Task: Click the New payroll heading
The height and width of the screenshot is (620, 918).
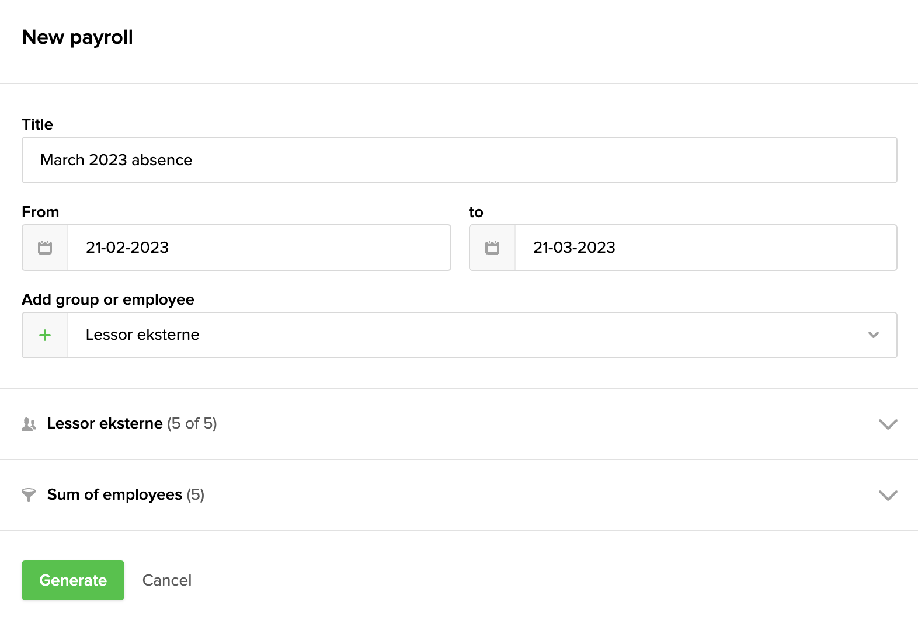Action: 77,37
